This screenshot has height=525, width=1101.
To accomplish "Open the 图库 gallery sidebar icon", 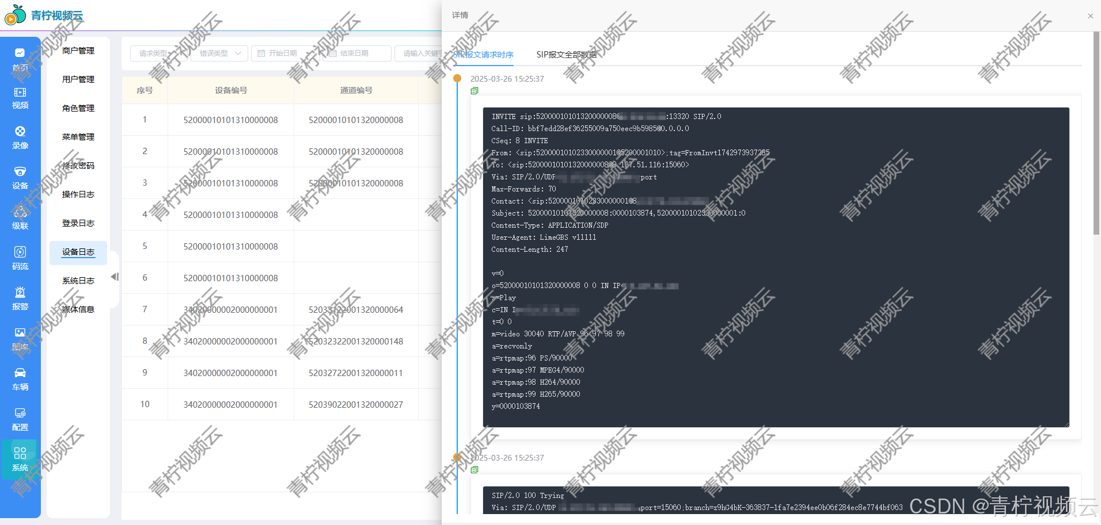I will 20,339.
